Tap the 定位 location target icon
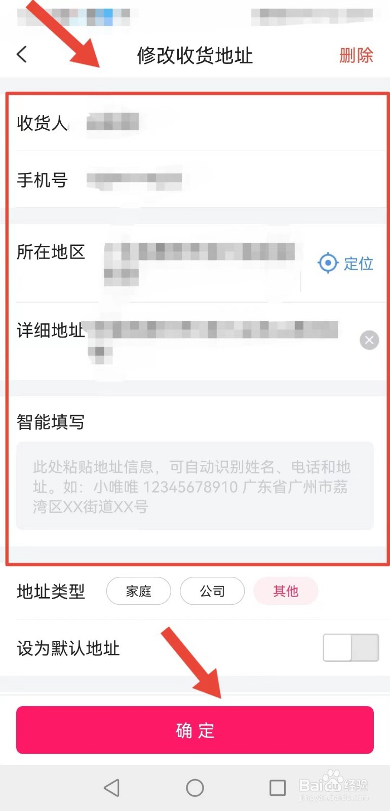The width and height of the screenshot is (390, 811). click(x=328, y=263)
